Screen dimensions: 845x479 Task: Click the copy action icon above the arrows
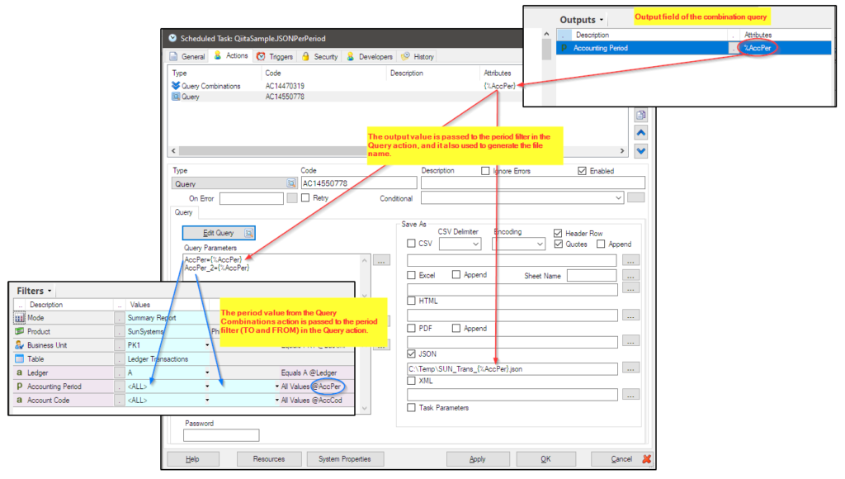[640, 115]
